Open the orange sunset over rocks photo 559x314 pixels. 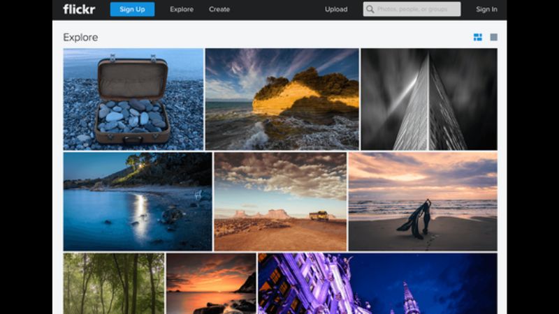210,283
